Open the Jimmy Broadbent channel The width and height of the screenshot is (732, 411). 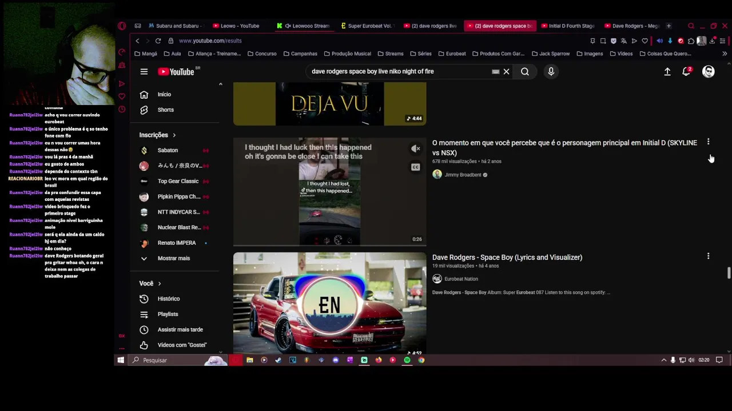[463, 175]
